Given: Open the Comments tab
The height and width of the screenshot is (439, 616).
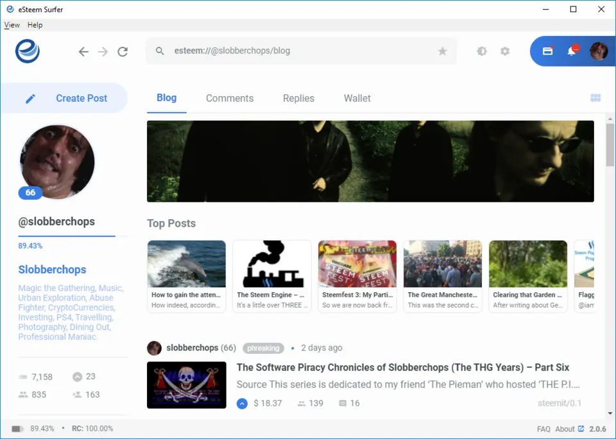Looking at the screenshot, I should pyautogui.click(x=230, y=98).
